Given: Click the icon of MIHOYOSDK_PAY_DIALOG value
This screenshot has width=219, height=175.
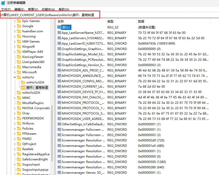Looking at the screenshot, I should point(59,97).
